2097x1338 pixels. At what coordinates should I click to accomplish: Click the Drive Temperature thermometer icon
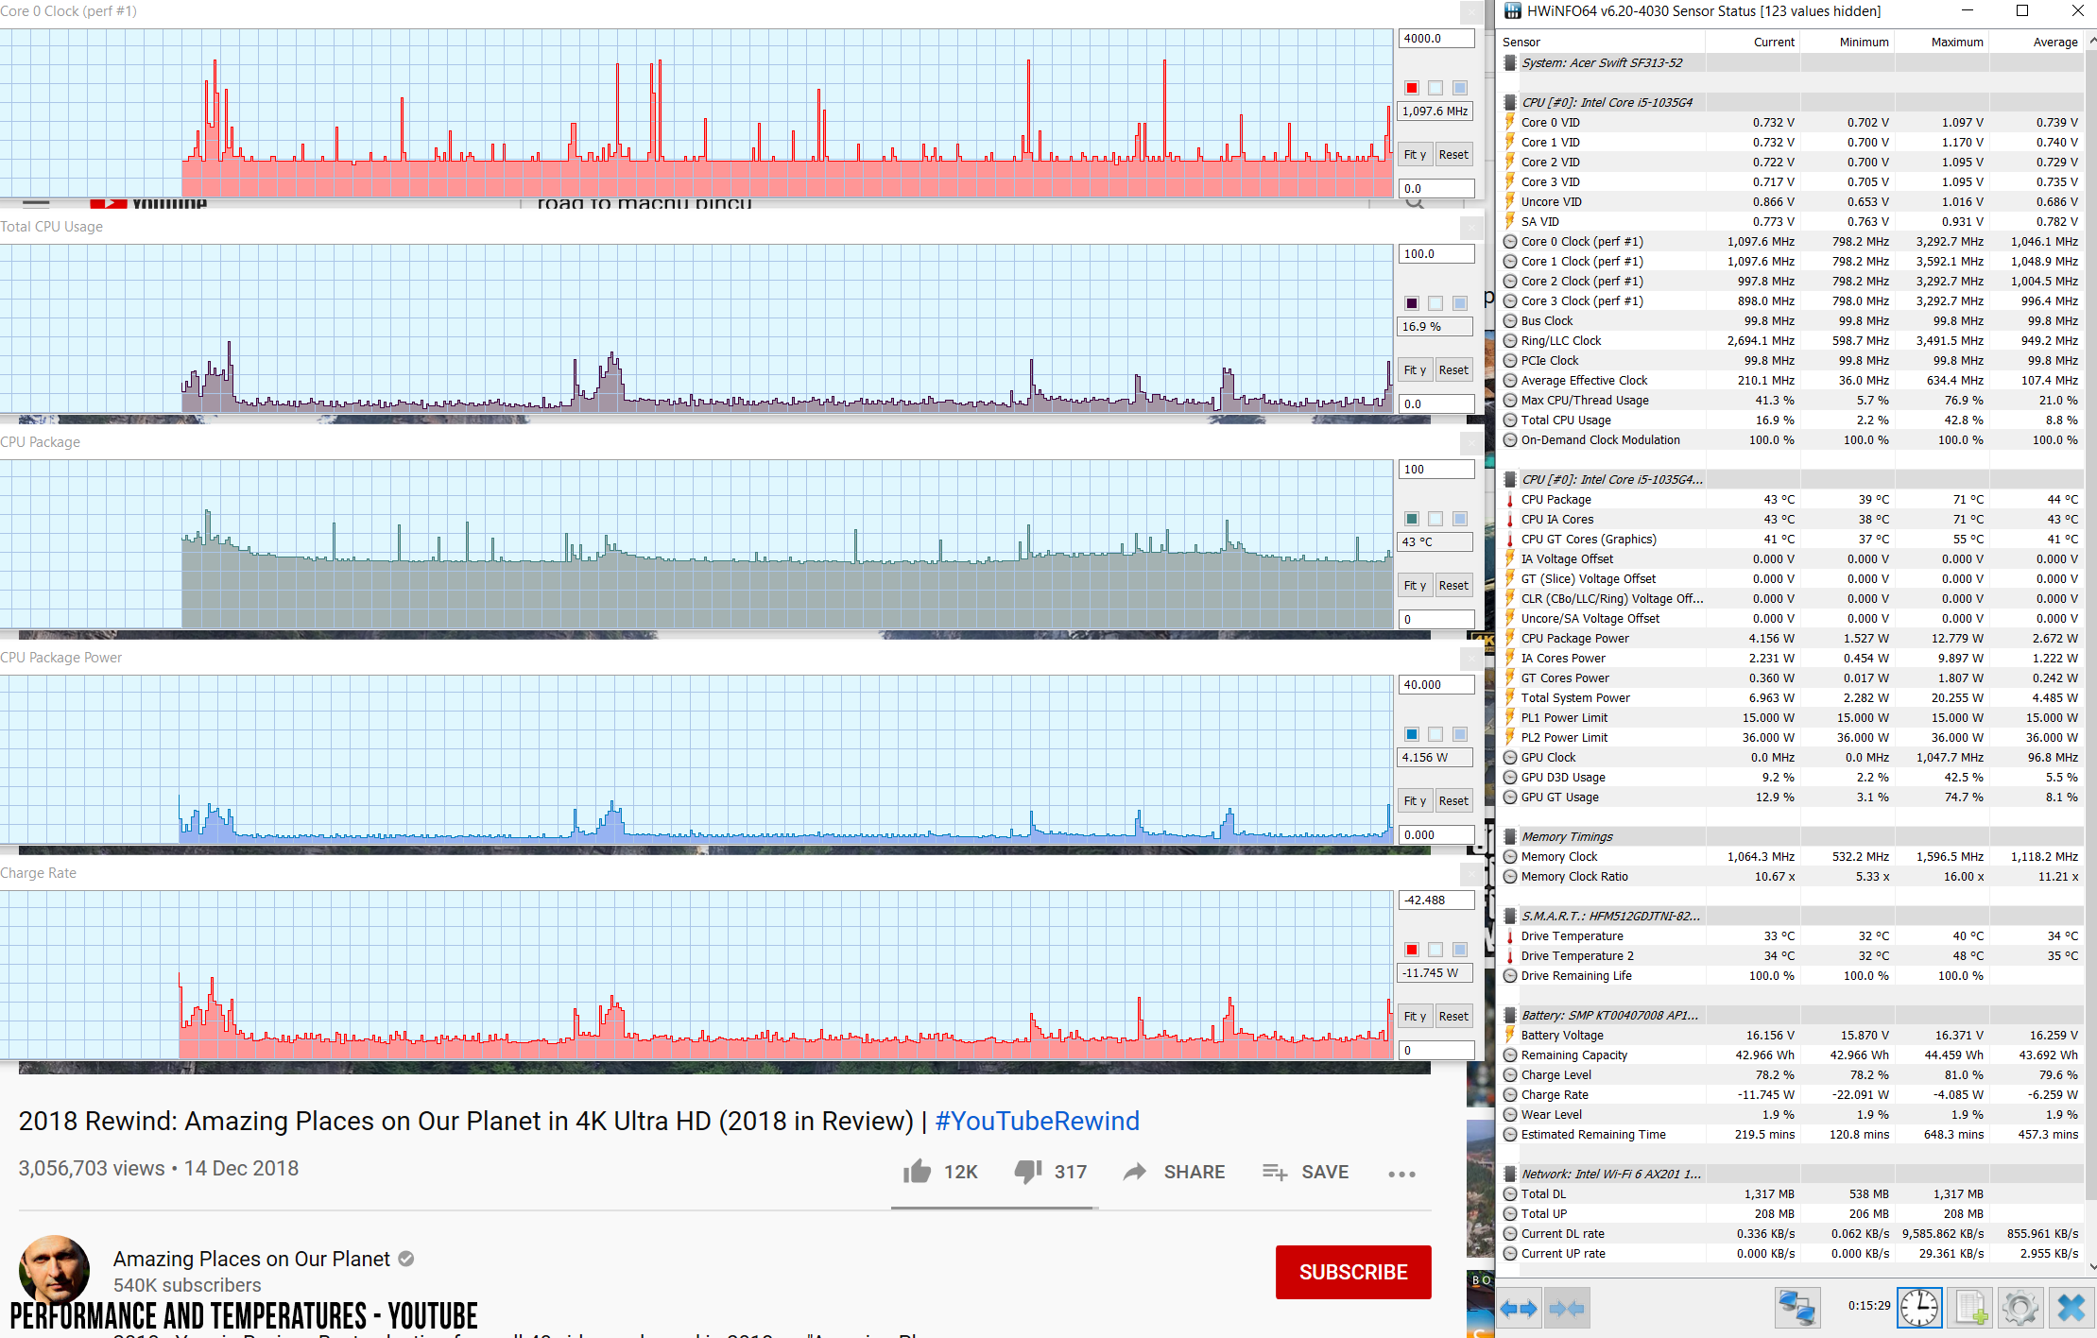(x=1510, y=935)
